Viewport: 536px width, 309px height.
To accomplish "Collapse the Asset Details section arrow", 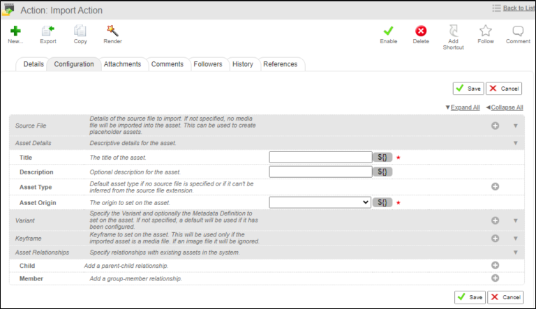I will click(516, 143).
